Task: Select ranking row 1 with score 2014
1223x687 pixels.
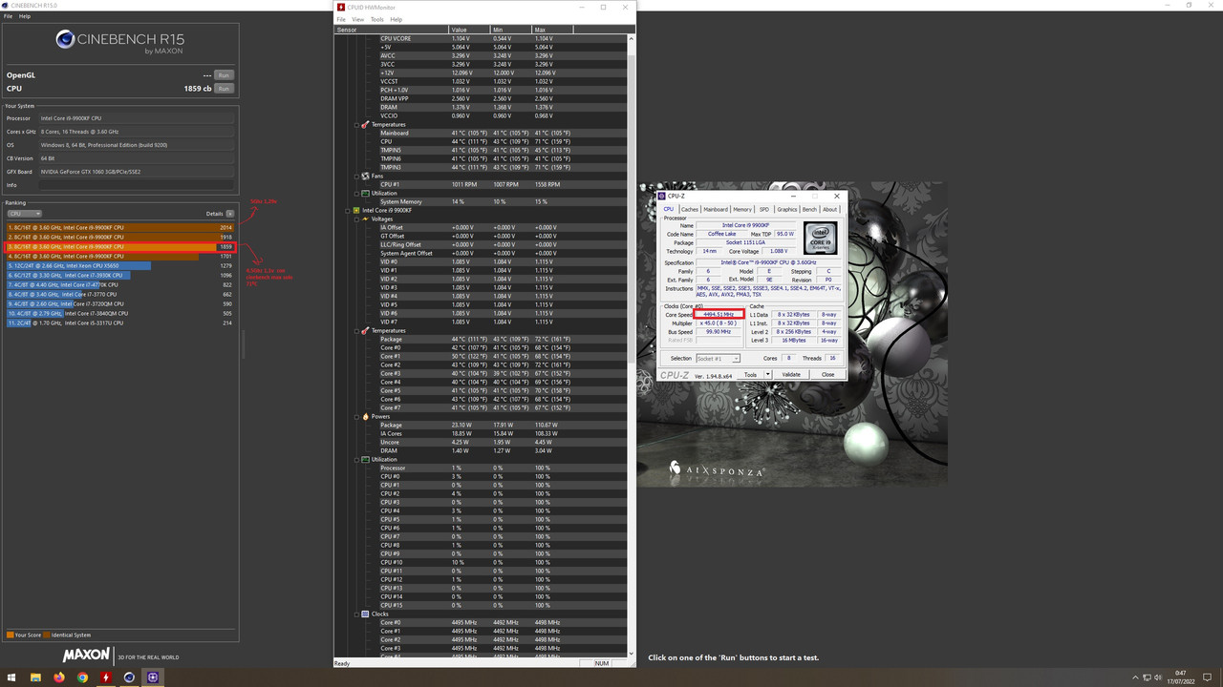Action: coord(120,227)
